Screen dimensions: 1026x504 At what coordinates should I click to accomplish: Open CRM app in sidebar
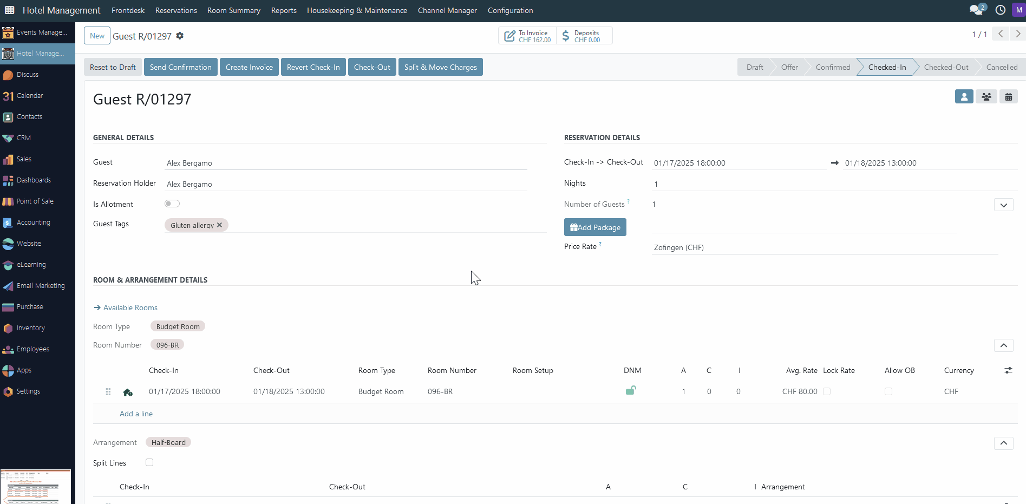(37, 138)
